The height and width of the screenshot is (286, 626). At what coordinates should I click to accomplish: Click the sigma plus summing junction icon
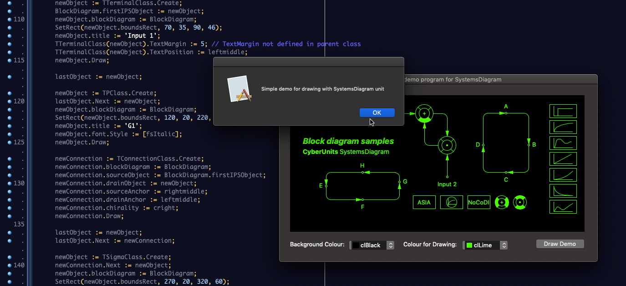pyautogui.click(x=502, y=202)
